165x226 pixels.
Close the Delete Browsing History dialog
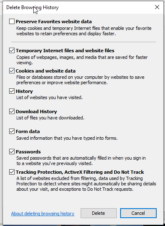[157, 7]
